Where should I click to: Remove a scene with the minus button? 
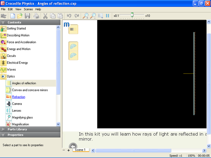(x=64, y=150)
